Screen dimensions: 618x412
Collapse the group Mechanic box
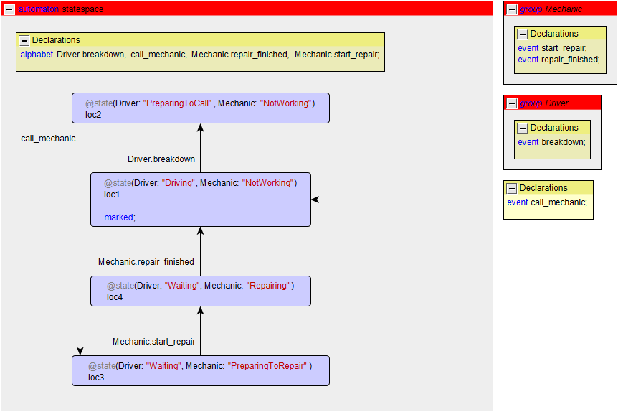(511, 9)
